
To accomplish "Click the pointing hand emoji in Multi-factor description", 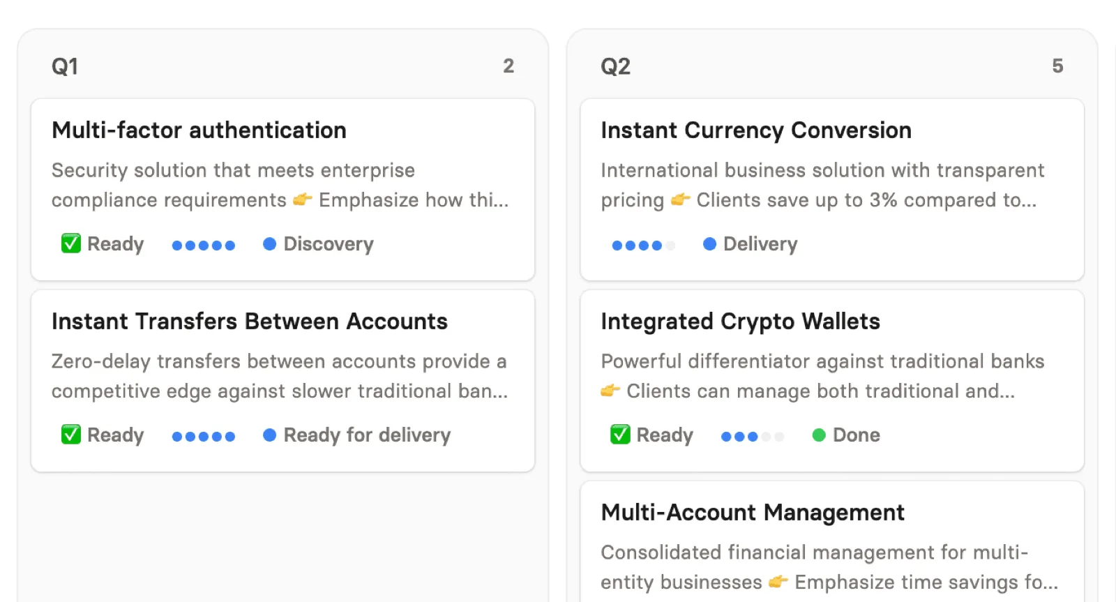I will [302, 200].
